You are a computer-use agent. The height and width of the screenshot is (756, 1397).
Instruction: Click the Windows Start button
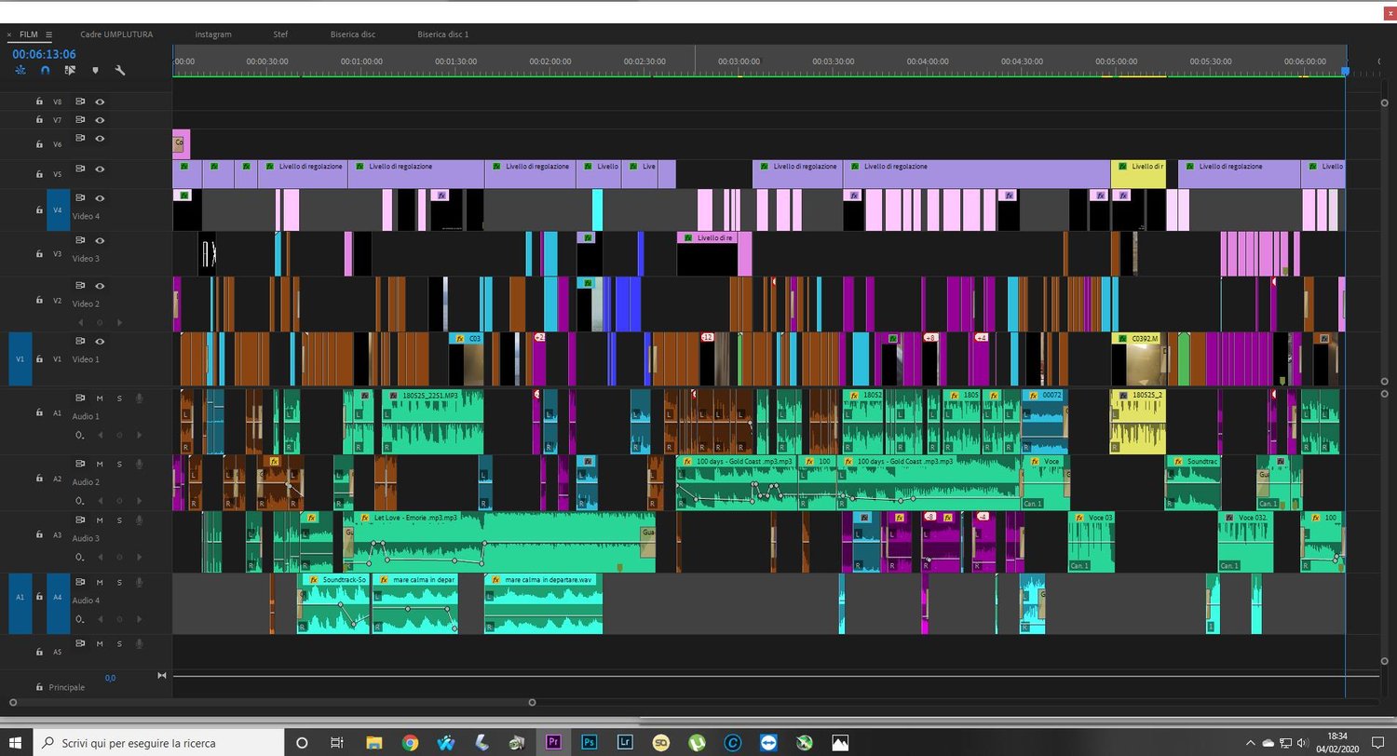coord(16,742)
